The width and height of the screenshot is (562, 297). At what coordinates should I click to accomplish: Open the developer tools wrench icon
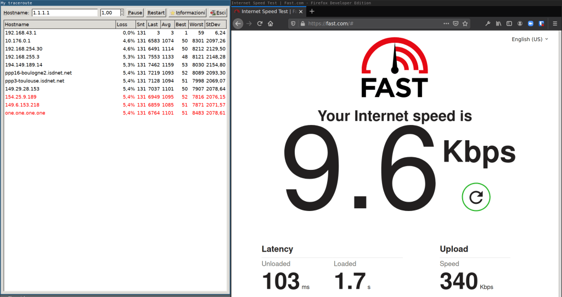[x=487, y=24]
